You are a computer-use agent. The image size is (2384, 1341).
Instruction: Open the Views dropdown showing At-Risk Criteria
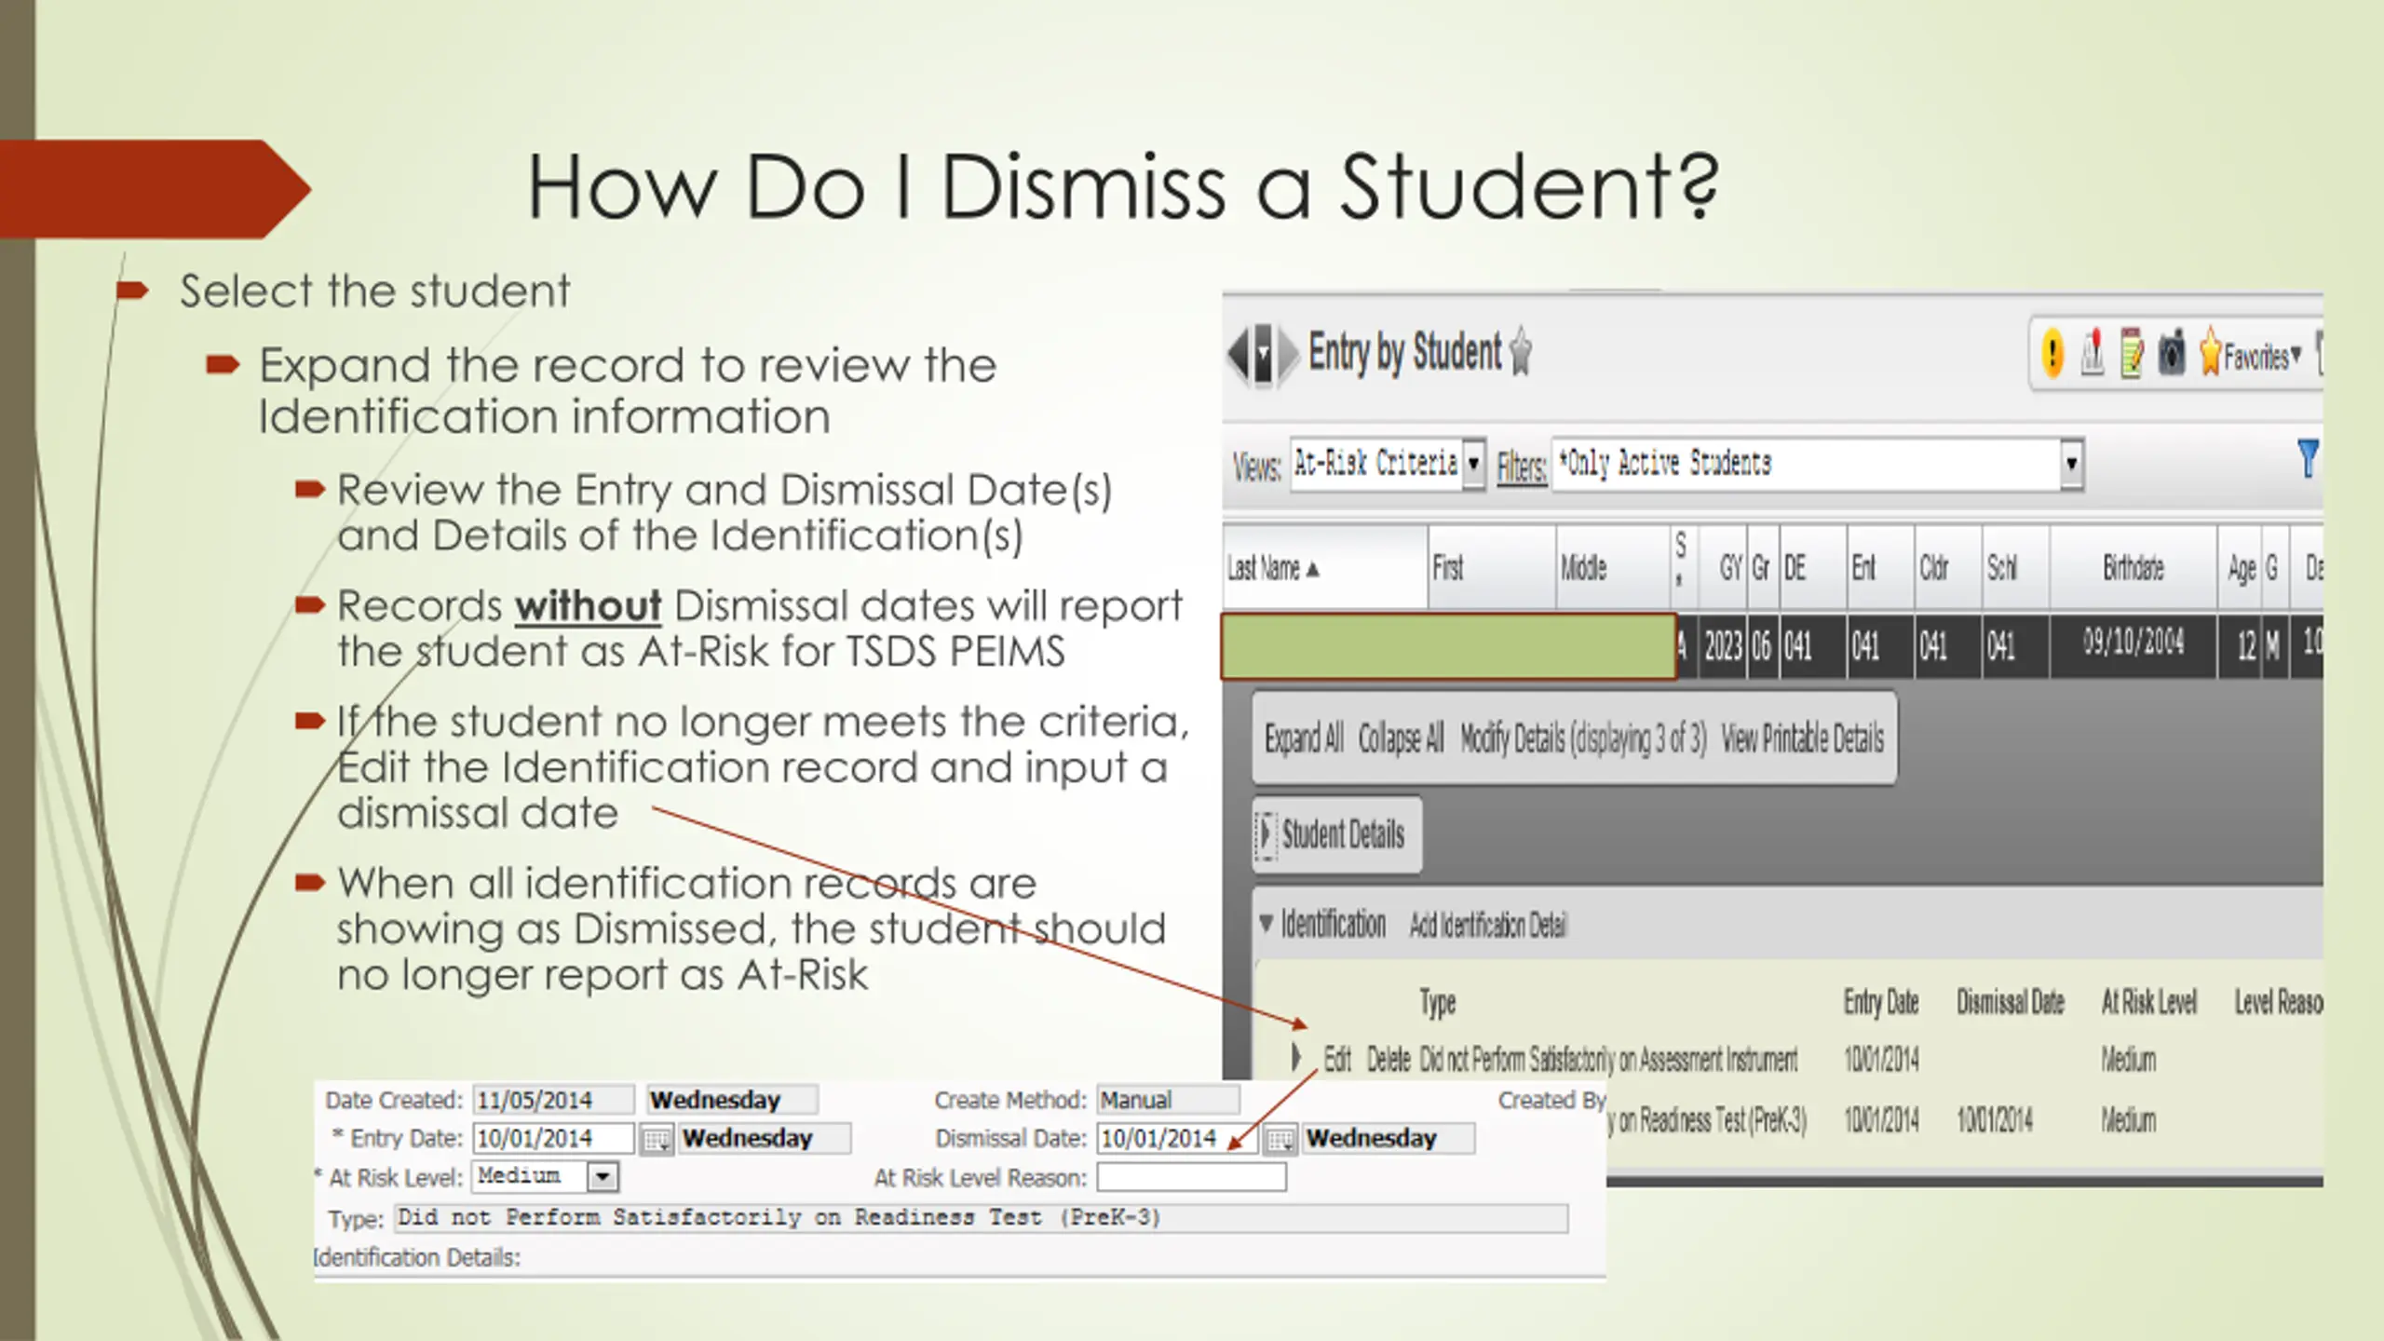click(1387, 463)
